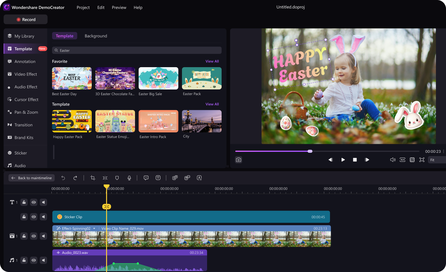Click the T with speech bubble icon
Screen dimensions: 446x272
coord(187,178)
